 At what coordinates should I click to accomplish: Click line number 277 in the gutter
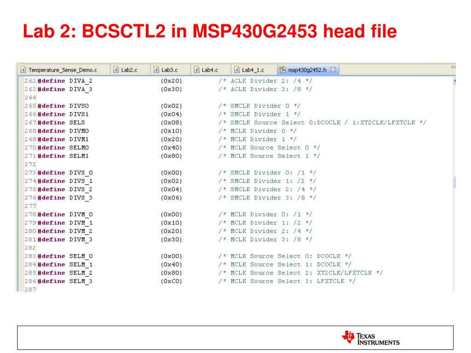click(30, 206)
